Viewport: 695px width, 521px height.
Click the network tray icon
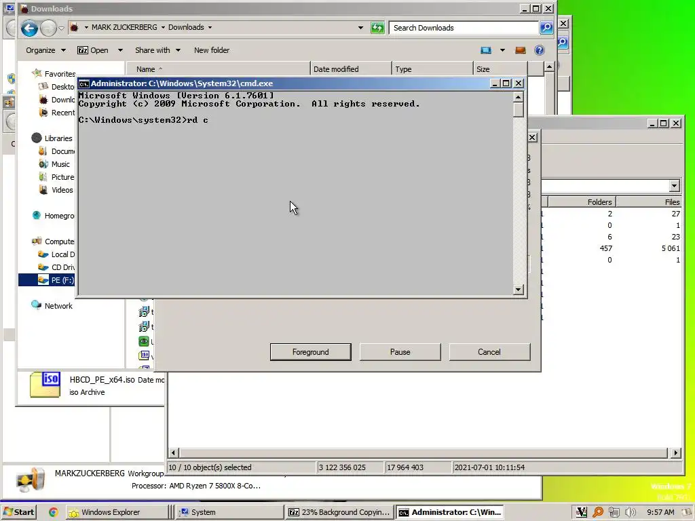click(x=614, y=512)
